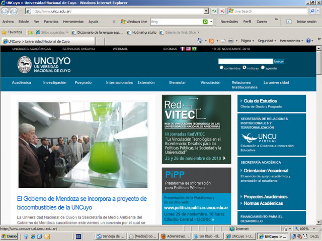The image size is (322, 241).
Task: Select the Brazilian flag language icon
Action: [x=194, y=49]
